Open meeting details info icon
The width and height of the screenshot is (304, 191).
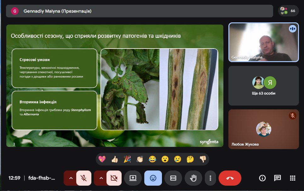tap(262, 178)
